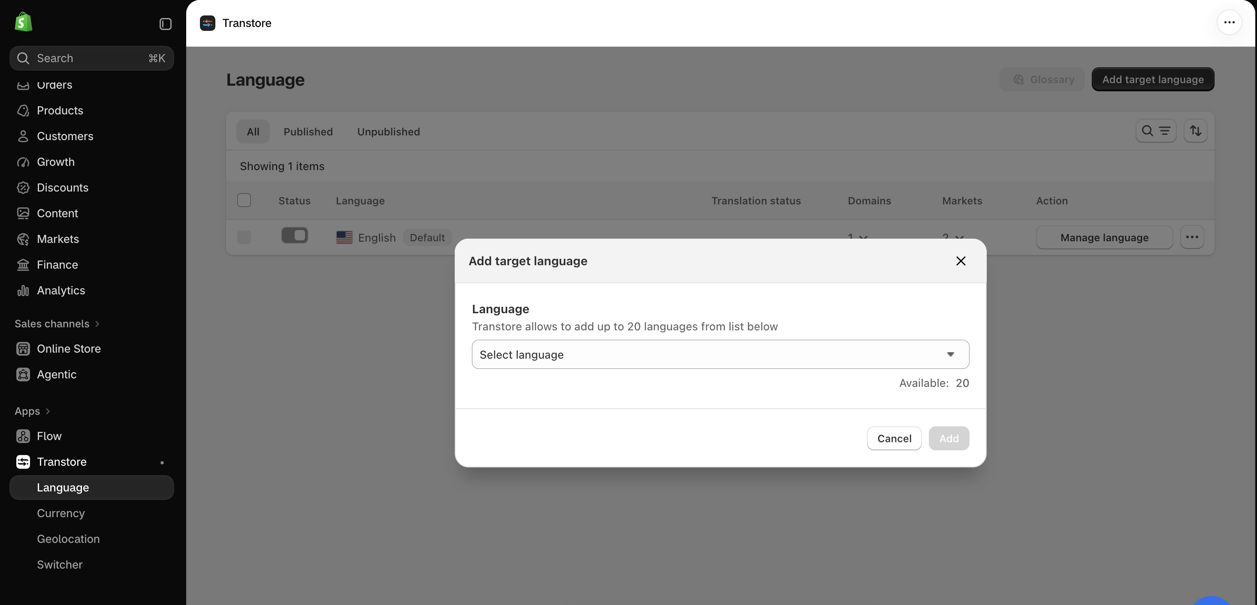Open the header three-dot menu

pyautogui.click(x=1229, y=22)
